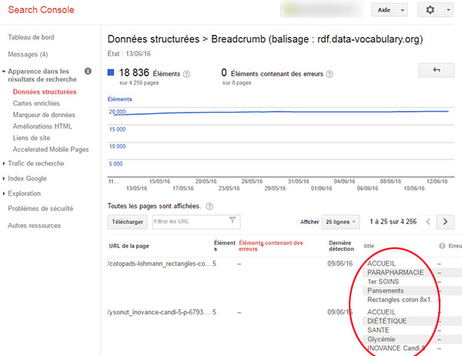Image resolution: width=462 pixels, height=356 pixels.
Task: Click the blurred account name field
Action: pos(322,10)
